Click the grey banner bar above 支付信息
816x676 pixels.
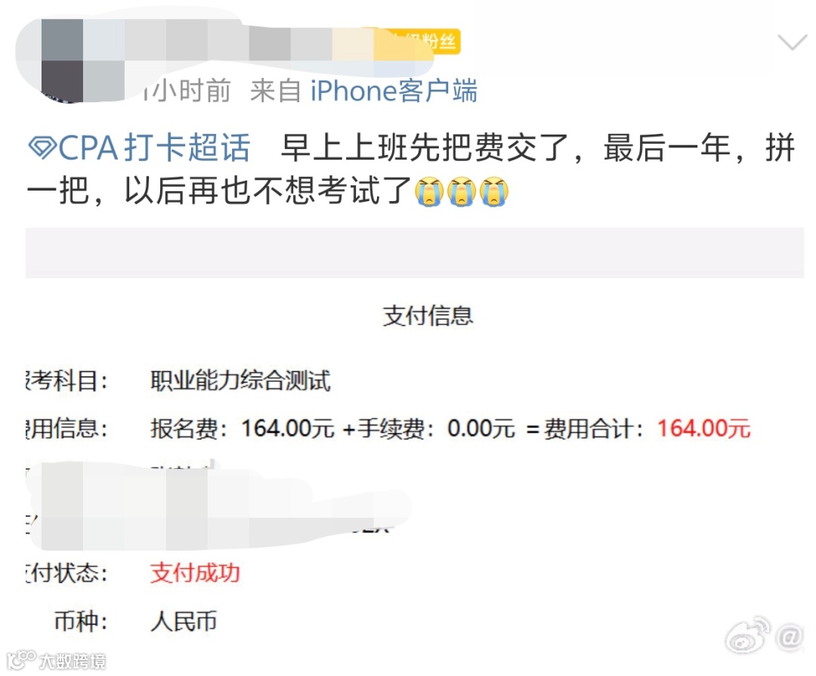point(415,253)
